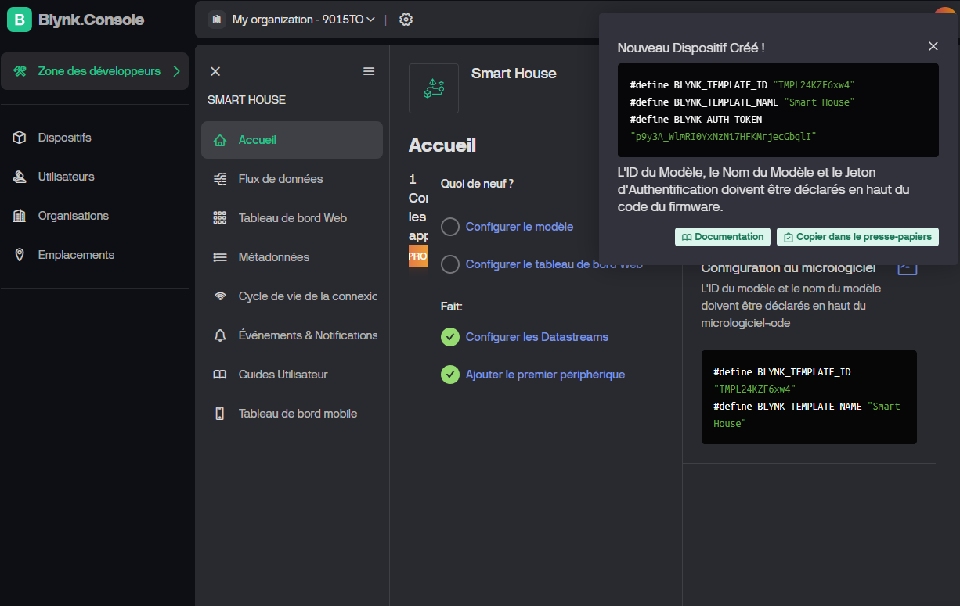Click the PRO badge
The height and width of the screenshot is (606, 960).
point(418,256)
